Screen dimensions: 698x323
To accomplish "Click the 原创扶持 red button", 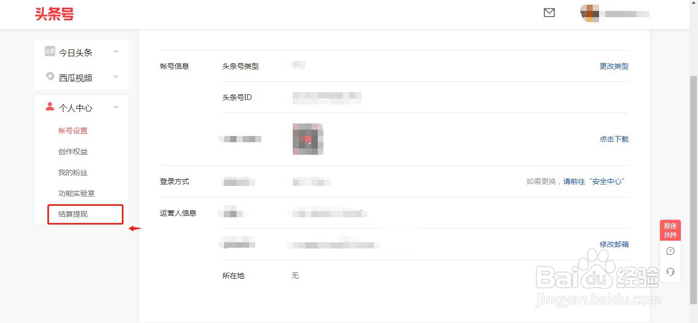I will click(x=670, y=230).
